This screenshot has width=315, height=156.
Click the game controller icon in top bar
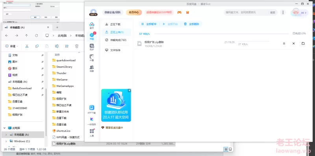(x=179, y=13)
